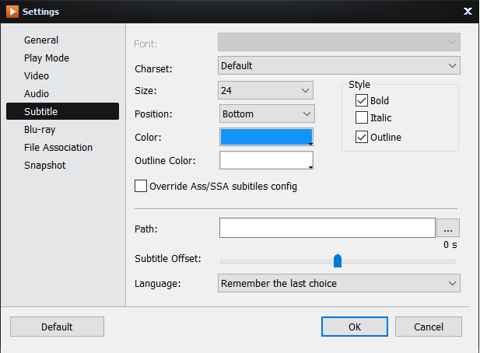
Task: Open the Charset dropdown
Action: (338, 66)
